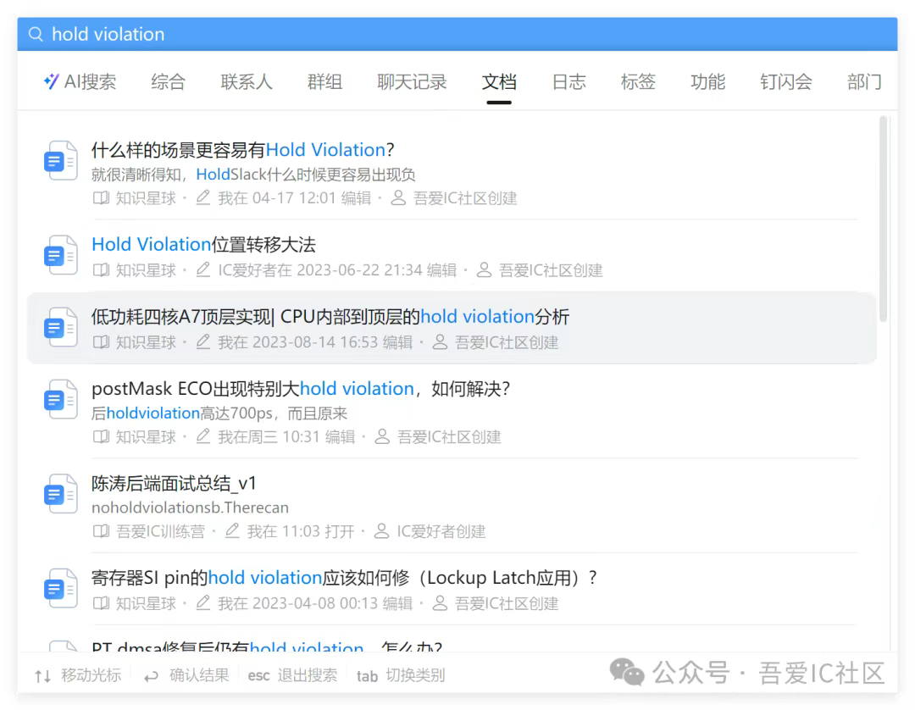This screenshot has width=915, height=710.
Task: Click pencil icon before 我在 2023-04-08 00:13
Action: [202, 603]
